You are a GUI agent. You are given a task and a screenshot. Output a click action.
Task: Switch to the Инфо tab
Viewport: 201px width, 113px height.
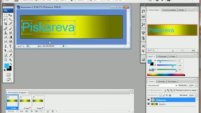[x=181, y=10]
